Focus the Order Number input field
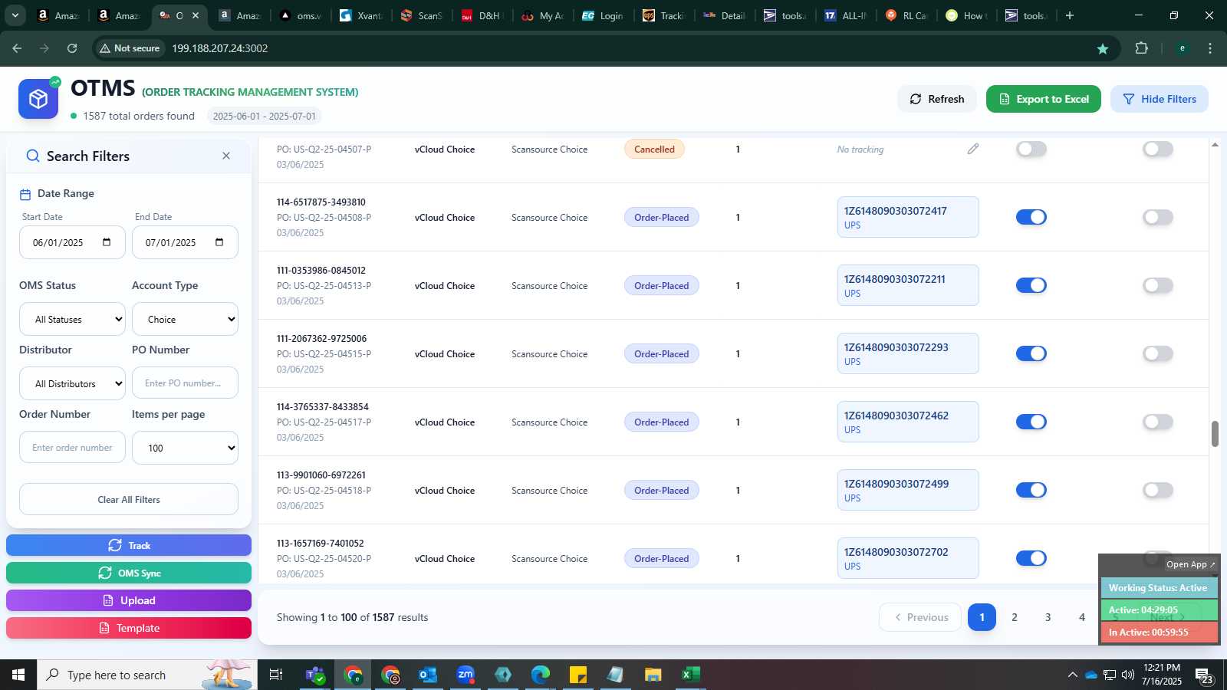 (x=72, y=447)
